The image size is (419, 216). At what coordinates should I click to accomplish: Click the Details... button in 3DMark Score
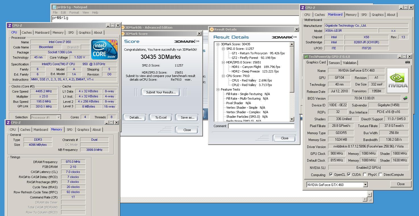(135, 117)
